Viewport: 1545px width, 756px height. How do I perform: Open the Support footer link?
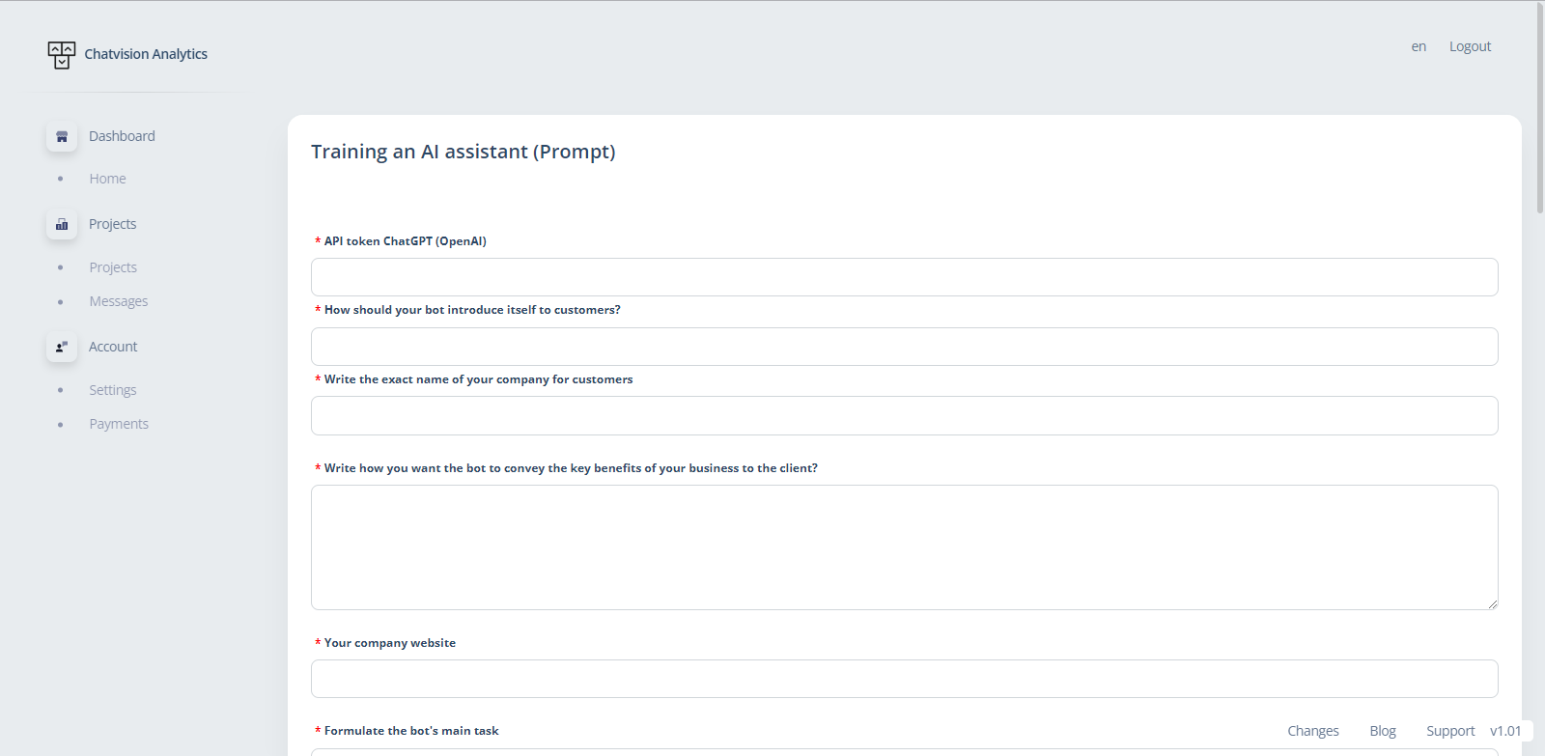1450,731
